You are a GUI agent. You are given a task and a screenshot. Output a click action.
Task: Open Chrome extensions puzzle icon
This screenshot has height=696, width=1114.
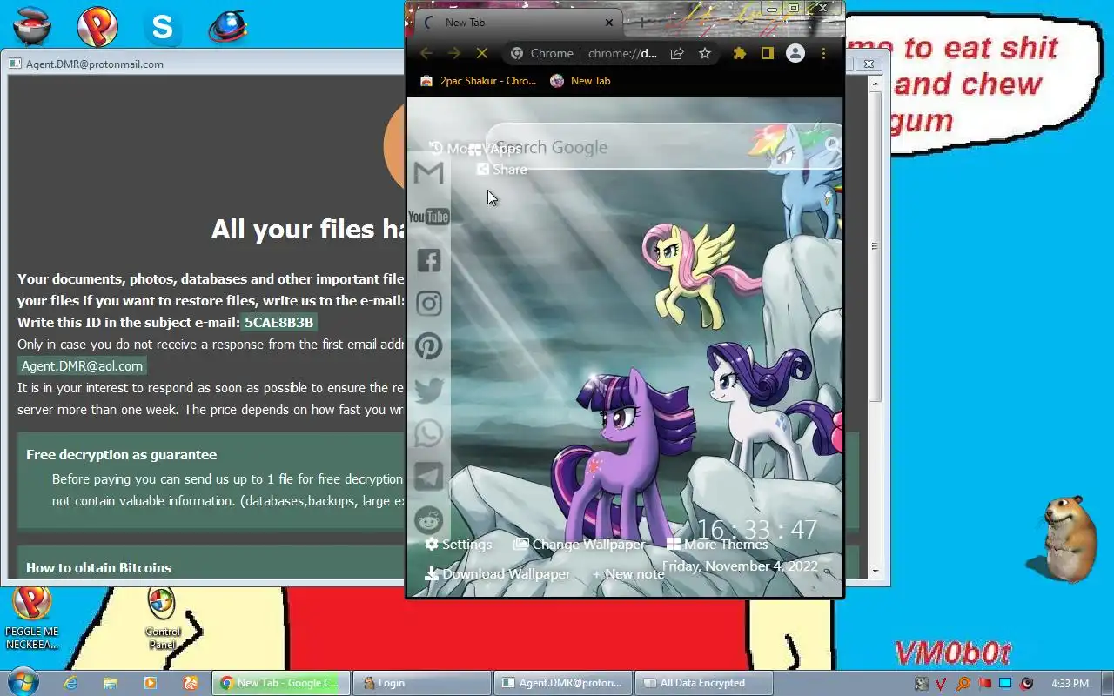(x=739, y=53)
